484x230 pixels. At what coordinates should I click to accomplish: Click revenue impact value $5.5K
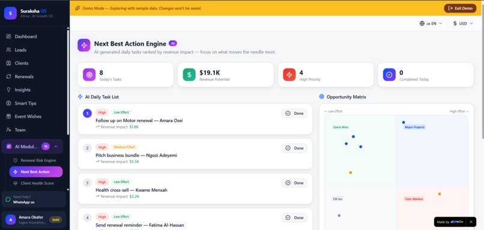click(x=135, y=162)
